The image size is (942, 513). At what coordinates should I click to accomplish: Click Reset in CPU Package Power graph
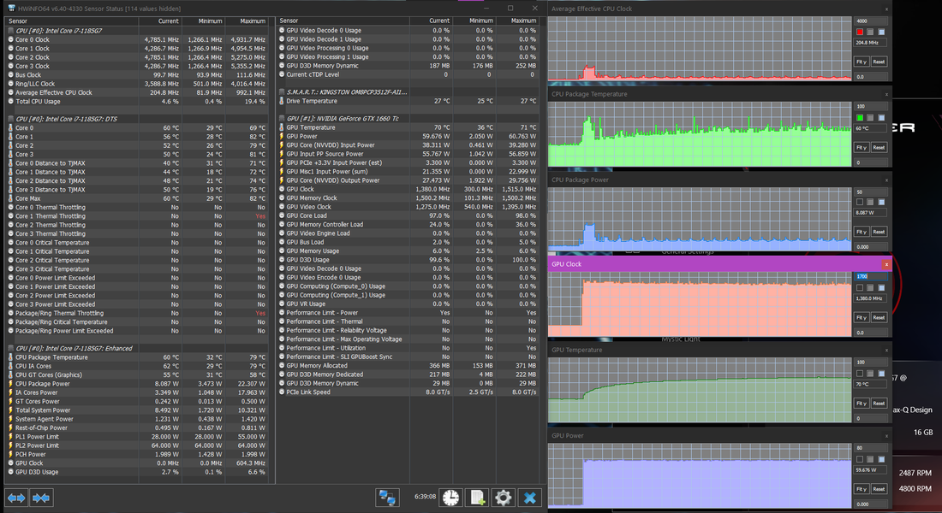point(879,232)
